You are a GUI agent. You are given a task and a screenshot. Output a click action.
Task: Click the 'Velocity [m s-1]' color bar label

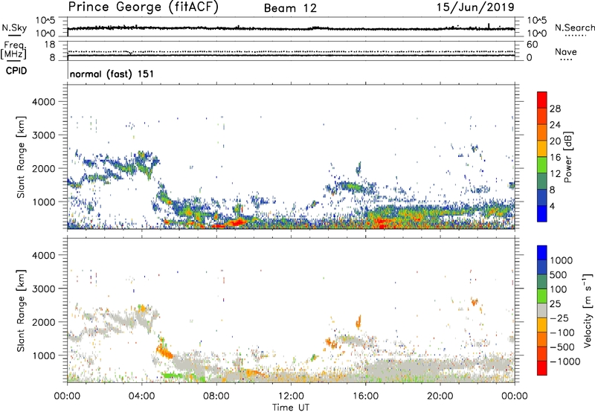588,310
